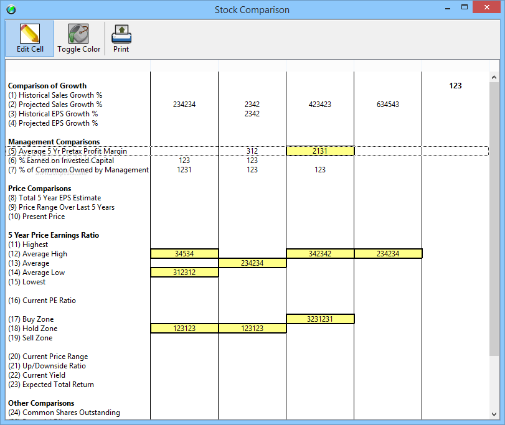
Task: Click row label (6) % Earned on Invested Capital
Action: coord(61,160)
